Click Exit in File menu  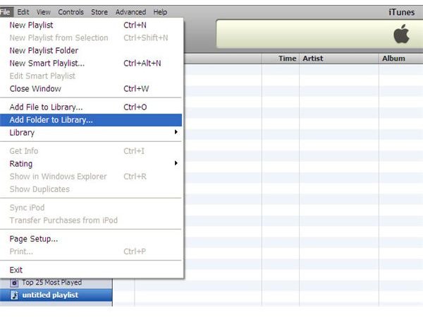coord(91,270)
